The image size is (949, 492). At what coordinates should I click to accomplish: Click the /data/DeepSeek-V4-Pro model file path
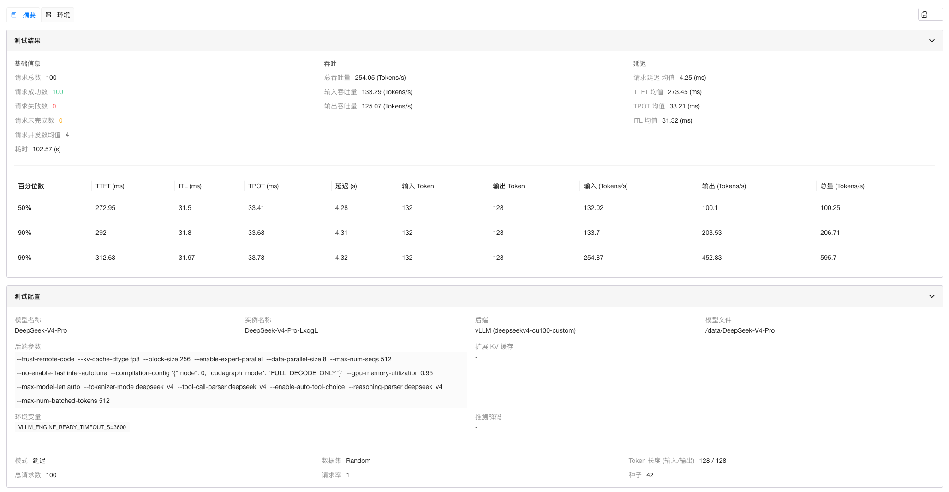click(740, 330)
